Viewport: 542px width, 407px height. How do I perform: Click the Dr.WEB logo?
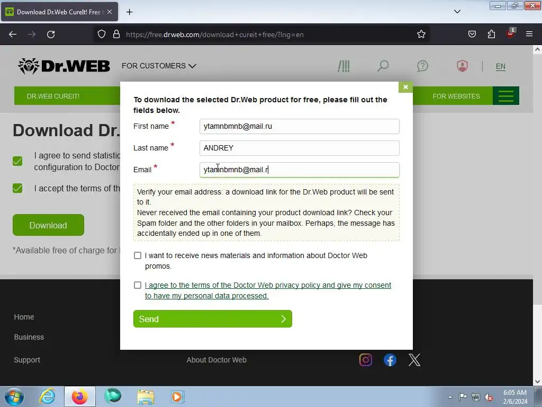point(64,66)
